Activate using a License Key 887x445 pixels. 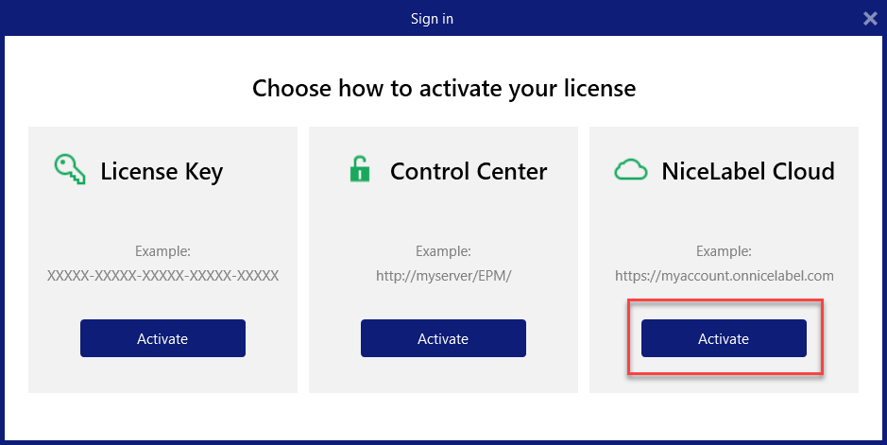click(162, 338)
